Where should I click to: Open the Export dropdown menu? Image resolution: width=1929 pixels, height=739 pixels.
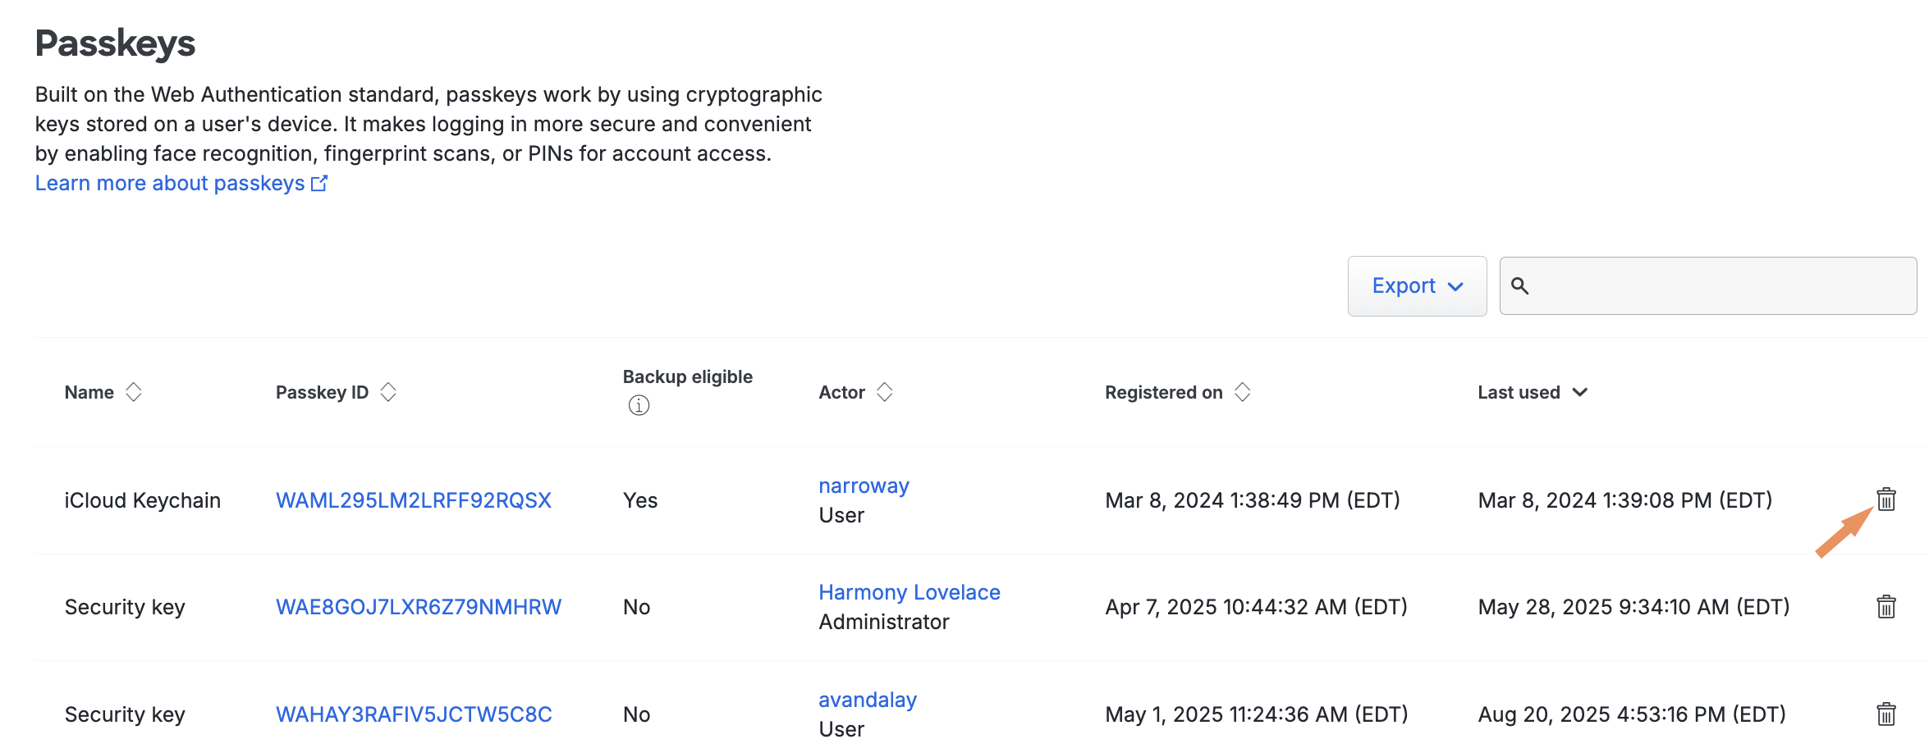[1417, 285]
